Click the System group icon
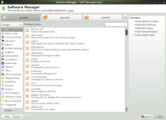166x120 pixels. [x=3, y=89]
